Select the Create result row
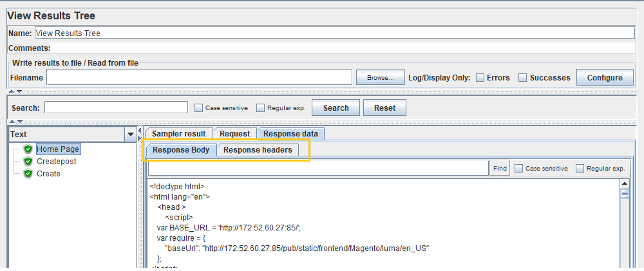The image size is (644, 271). (x=48, y=174)
